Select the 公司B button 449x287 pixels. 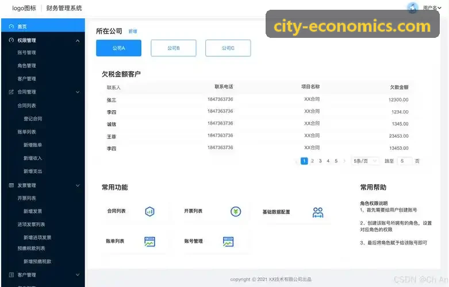(x=174, y=48)
